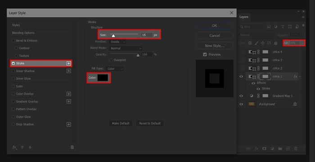Image resolution: width=315 pixels, height=162 pixels.
Task: Click the Cancel button
Action: pyautogui.click(x=214, y=36)
